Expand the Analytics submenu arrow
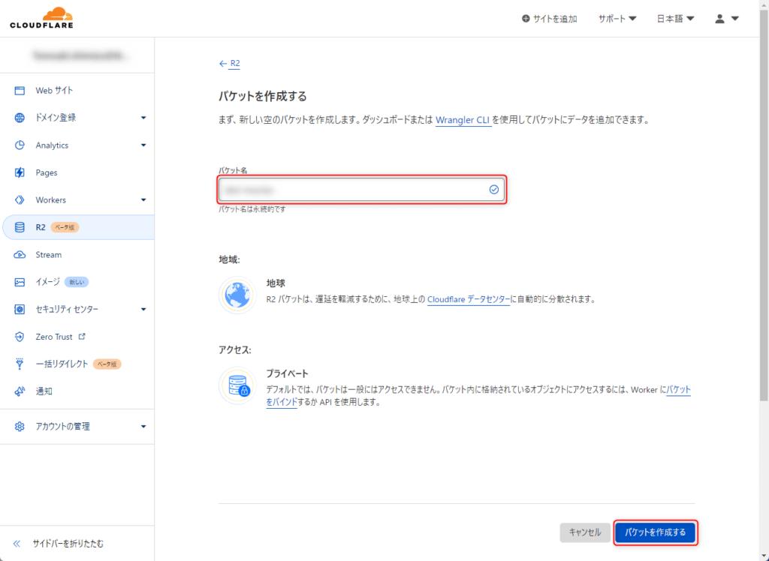Viewport: 769px width, 561px height. (x=143, y=145)
